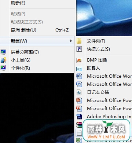Click the Ctrl+Z shortcut text

(62, 30)
